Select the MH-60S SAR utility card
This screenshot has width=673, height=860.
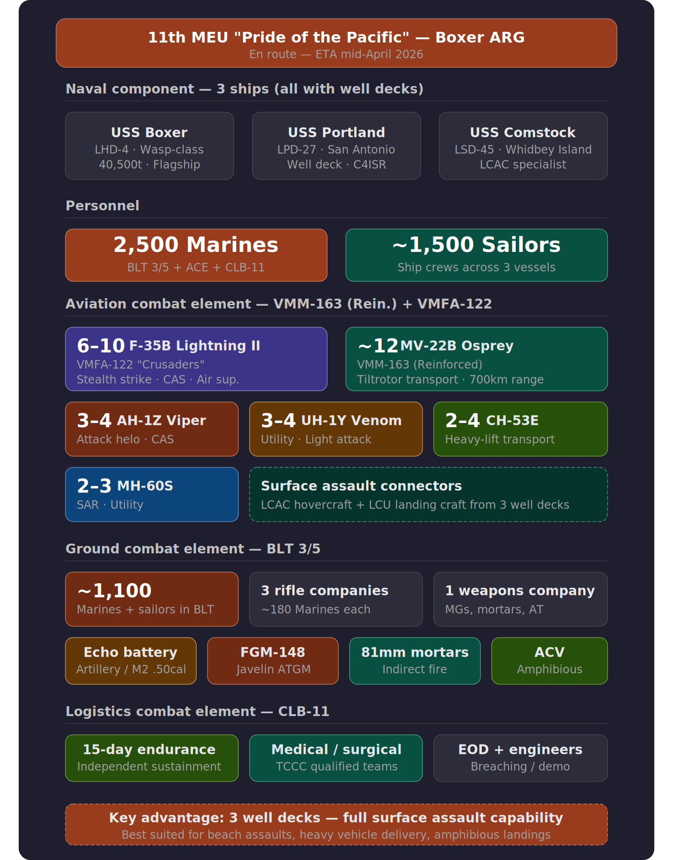point(152,494)
